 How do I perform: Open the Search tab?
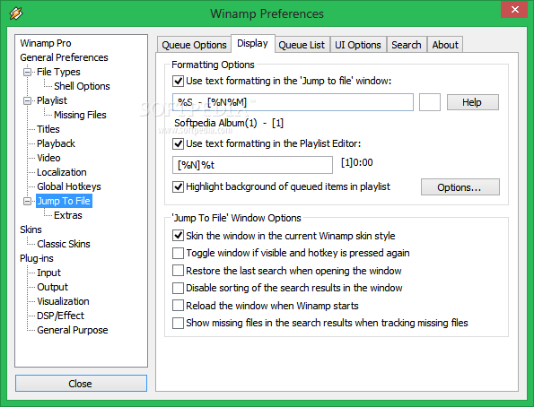tap(407, 45)
